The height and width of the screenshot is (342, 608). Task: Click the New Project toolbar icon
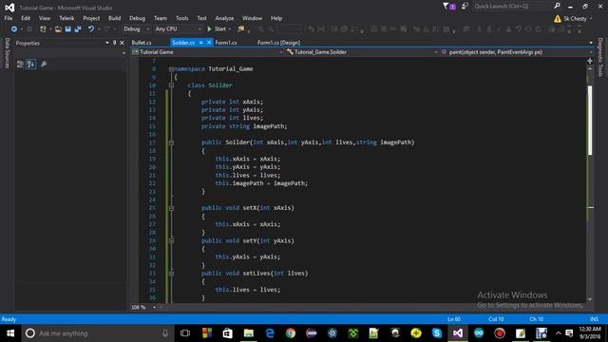point(43,29)
